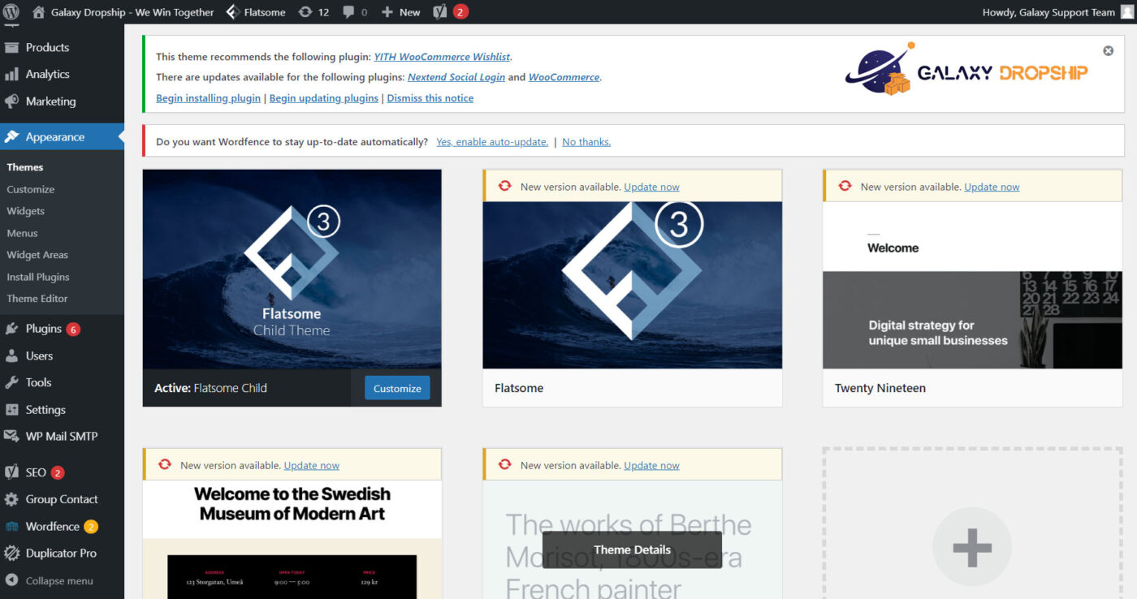Select the Themes submenu item
The height and width of the screenshot is (599, 1137).
24,167
